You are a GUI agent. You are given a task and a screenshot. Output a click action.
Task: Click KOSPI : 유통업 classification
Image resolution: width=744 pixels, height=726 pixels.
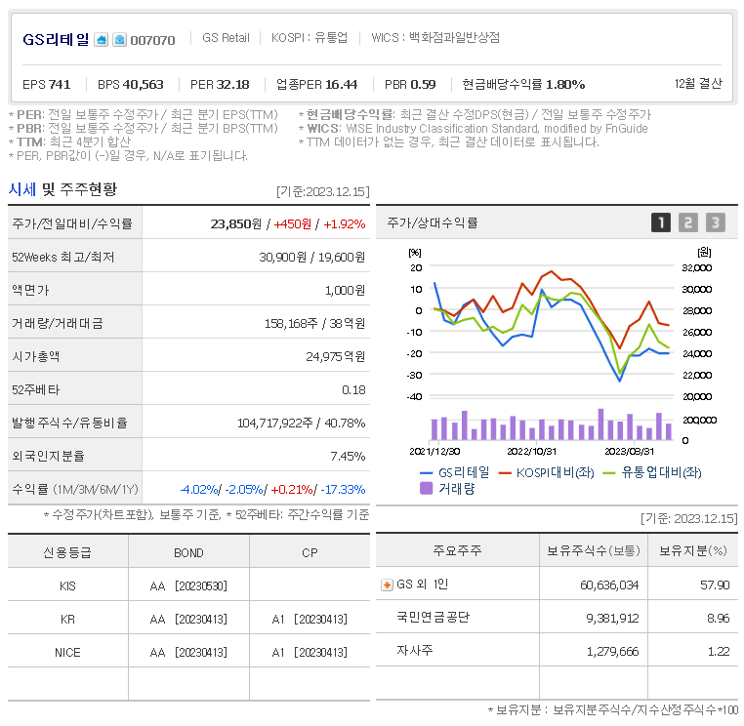pyautogui.click(x=309, y=37)
